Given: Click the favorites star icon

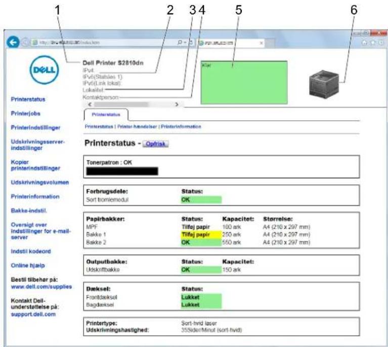Looking at the screenshot, I should pos(373,43).
